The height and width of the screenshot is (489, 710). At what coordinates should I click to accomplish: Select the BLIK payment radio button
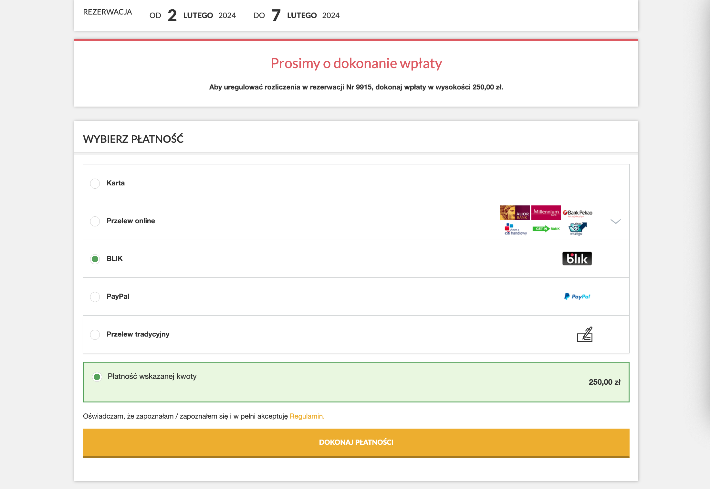click(95, 259)
